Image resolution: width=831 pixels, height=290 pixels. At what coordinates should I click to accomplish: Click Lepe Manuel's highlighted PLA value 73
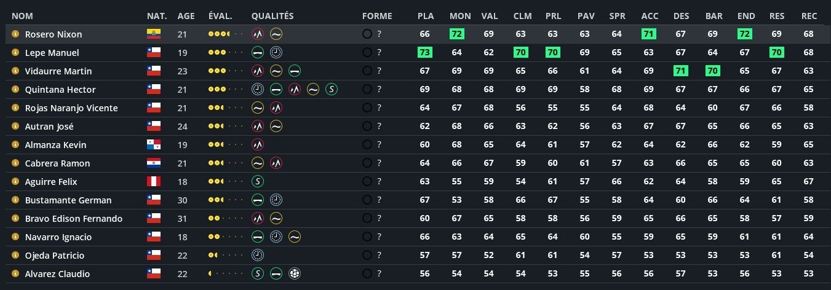(424, 53)
